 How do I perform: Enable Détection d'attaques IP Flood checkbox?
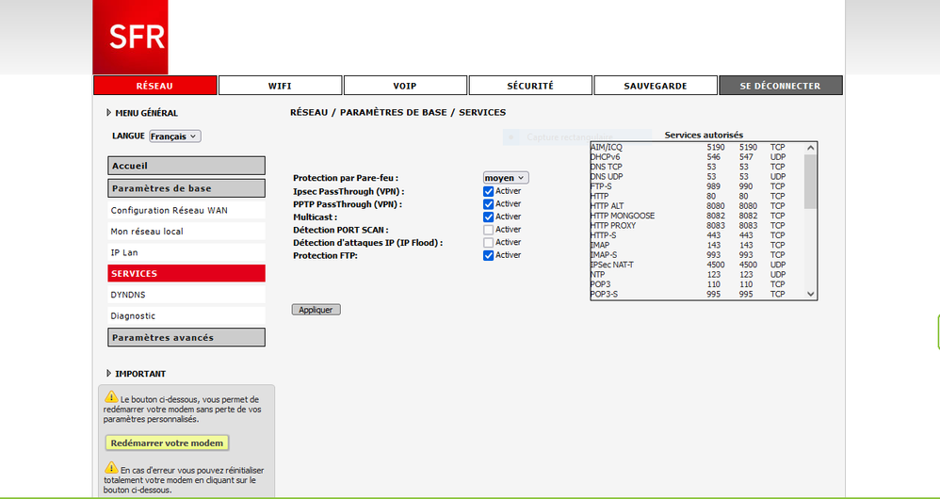click(488, 243)
